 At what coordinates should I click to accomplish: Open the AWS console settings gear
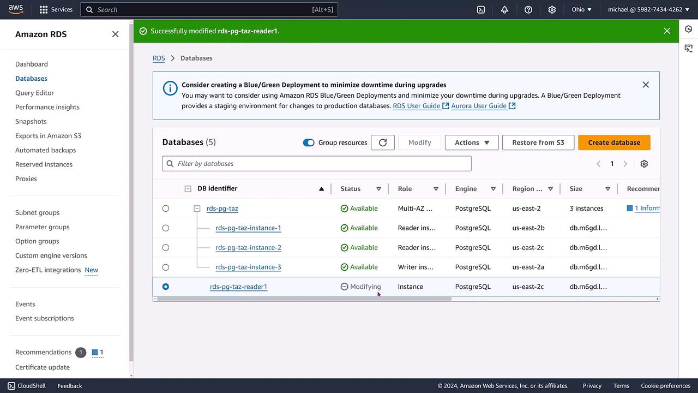pyautogui.click(x=552, y=9)
